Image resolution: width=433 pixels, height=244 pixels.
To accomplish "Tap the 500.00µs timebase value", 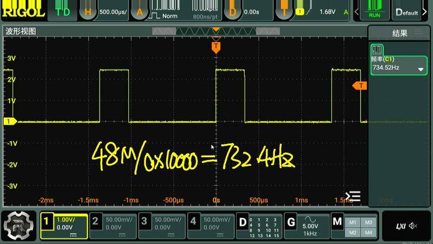I will tap(113, 12).
